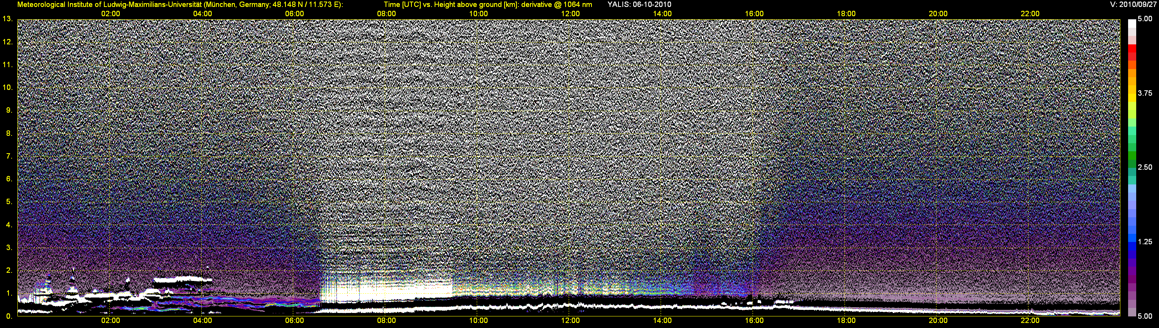
Task: Click the 14:00 label on the bottom time axis
Action: coord(662,321)
